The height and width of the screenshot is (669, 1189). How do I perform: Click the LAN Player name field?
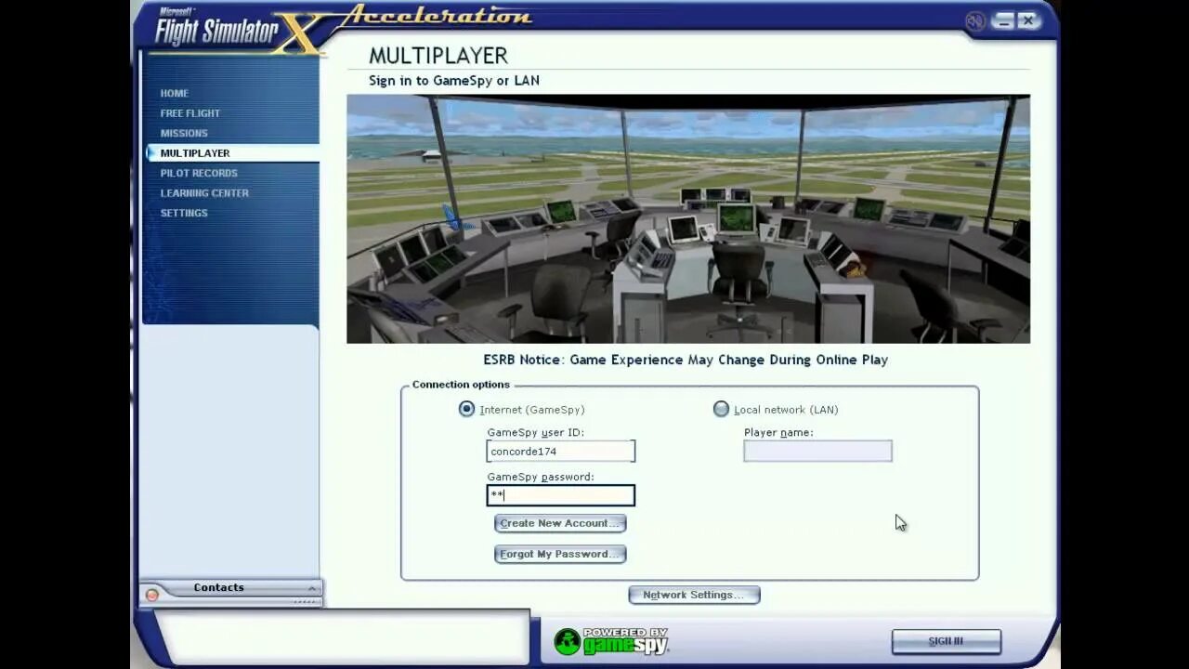pos(817,452)
